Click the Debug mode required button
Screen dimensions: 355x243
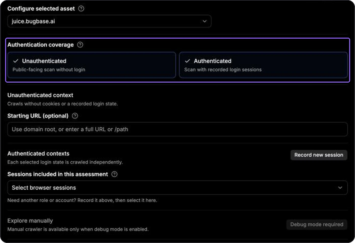[x=317, y=224]
